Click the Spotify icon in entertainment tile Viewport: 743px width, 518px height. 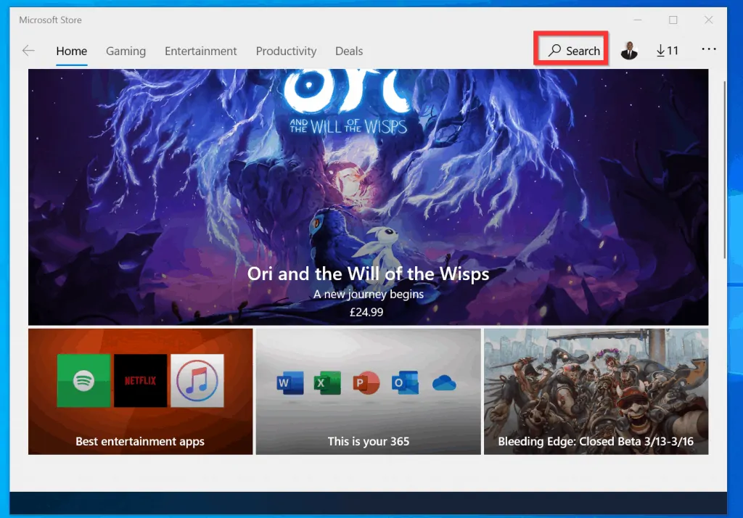tap(83, 381)
